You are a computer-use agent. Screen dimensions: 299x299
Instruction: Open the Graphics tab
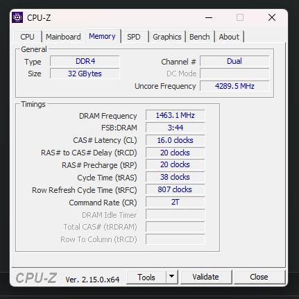[x=167, y=37]
